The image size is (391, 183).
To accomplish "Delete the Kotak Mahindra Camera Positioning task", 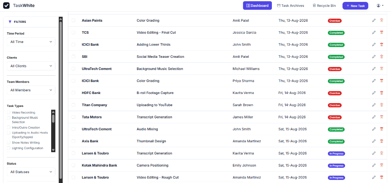I will click(381, 165).
